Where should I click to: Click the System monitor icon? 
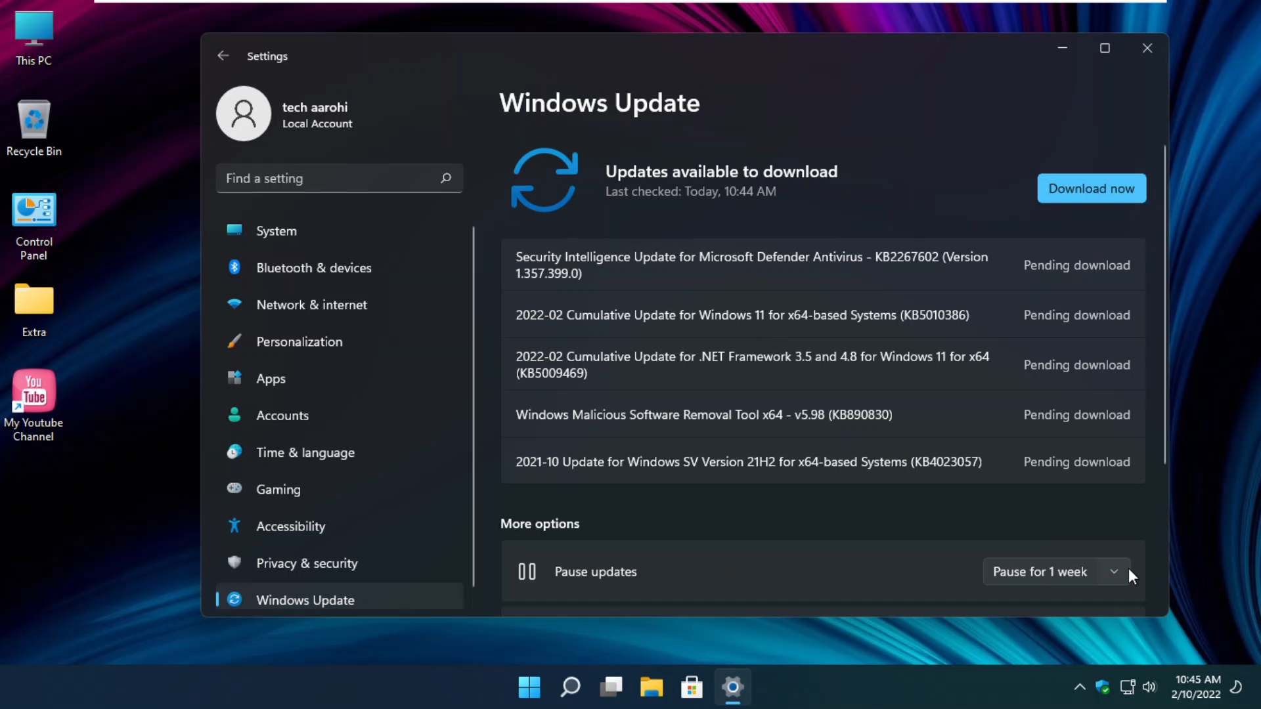click(234, 230)
